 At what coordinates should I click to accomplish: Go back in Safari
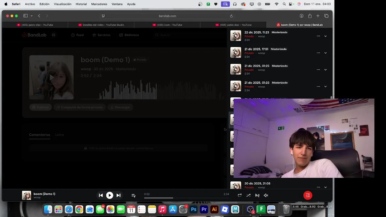coord(39,16)
